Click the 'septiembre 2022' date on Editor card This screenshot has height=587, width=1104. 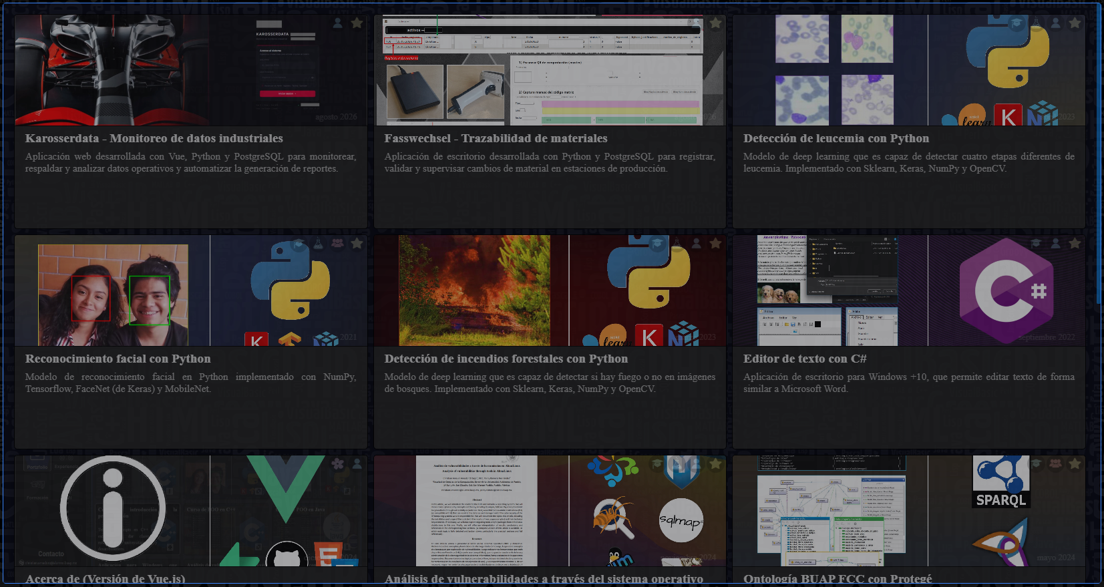(x=1047, y=337)
